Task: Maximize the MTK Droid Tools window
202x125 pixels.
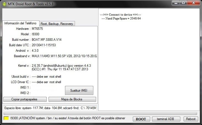Action: click(x=183, y=3)
